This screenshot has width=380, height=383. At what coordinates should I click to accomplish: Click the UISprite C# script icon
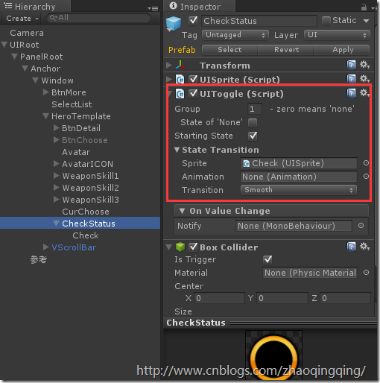pyautogui.click(x=180, y=80)
